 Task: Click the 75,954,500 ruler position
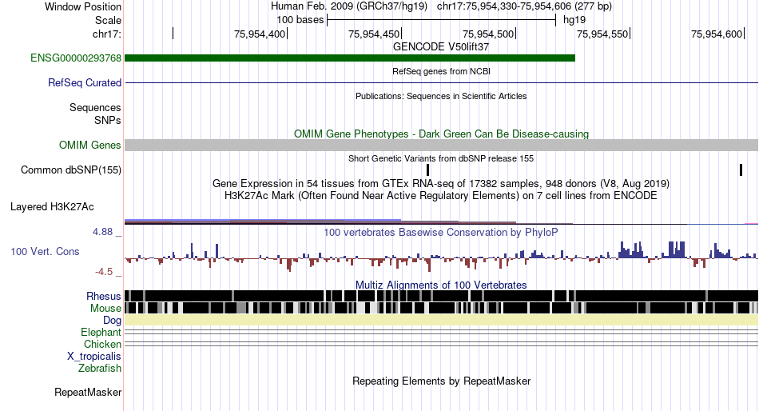coord(488,34)
